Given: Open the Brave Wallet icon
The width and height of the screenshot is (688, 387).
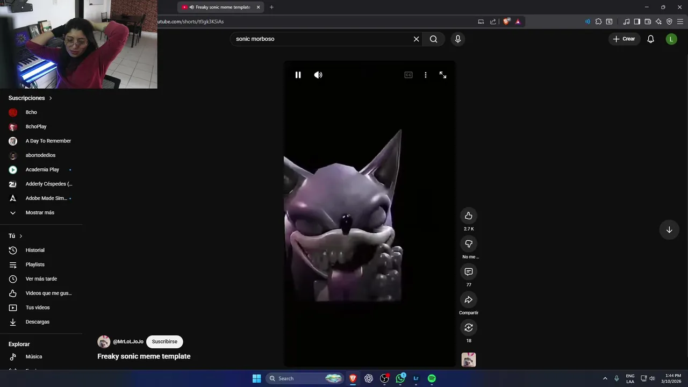Looking at the screenshot, I should 648,21.
